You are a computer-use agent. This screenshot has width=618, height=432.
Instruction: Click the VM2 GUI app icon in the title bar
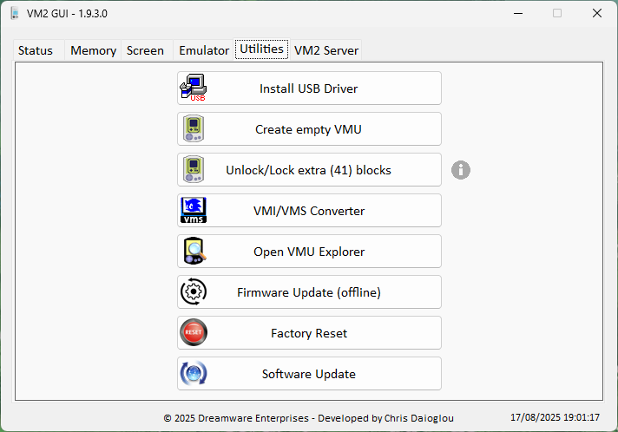click(15, 13)
